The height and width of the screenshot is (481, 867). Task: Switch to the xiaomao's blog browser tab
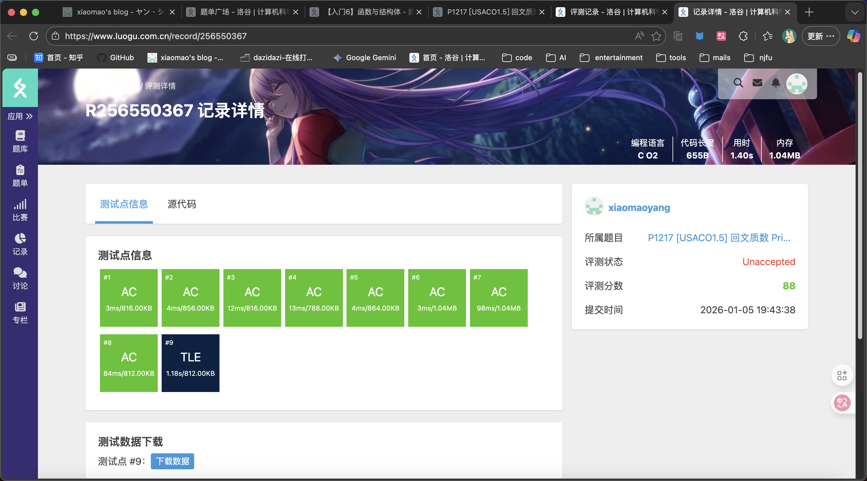tap(119, 12)
